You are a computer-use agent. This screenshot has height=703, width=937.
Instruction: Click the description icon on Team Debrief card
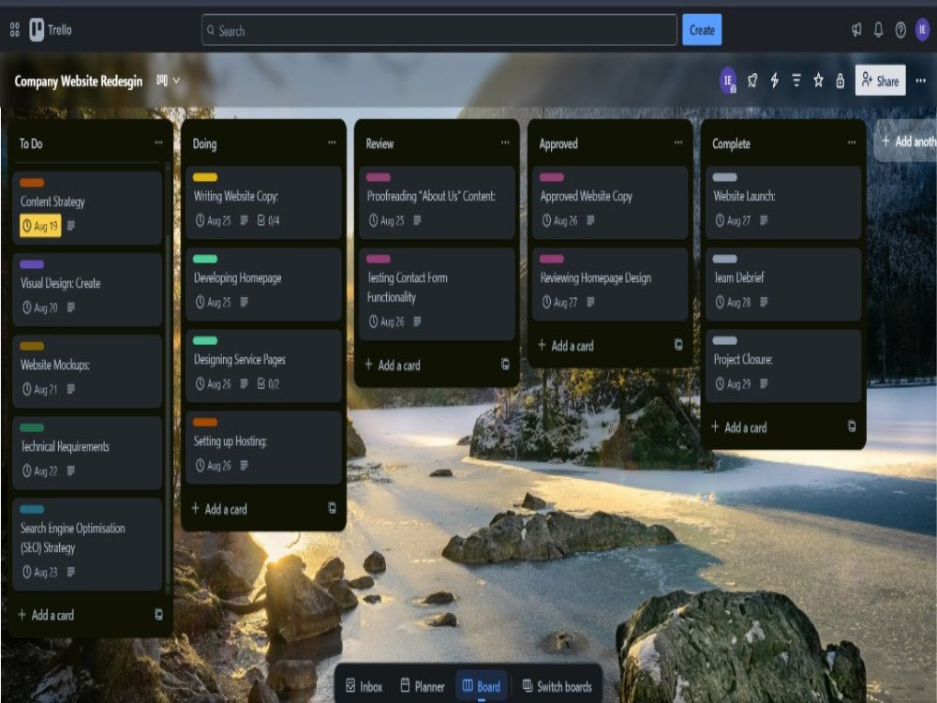tap(764, 302)
